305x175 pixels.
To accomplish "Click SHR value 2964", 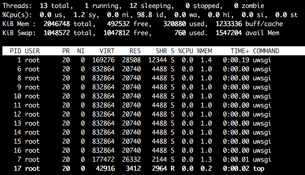I will pyautogui.click(x=159, y=168).
